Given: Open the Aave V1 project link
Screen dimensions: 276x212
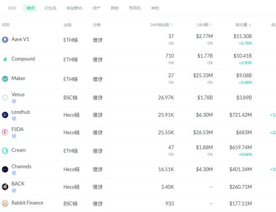Looking at the screenshot, I should tap(20, 39).
